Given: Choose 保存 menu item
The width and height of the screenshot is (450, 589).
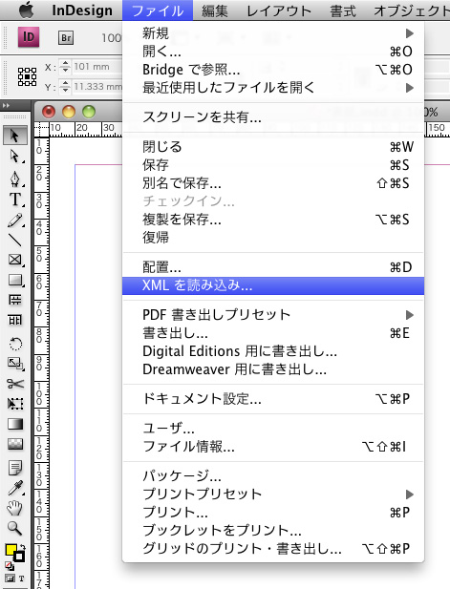Looking at the screenshot, I should click(273, 165).
